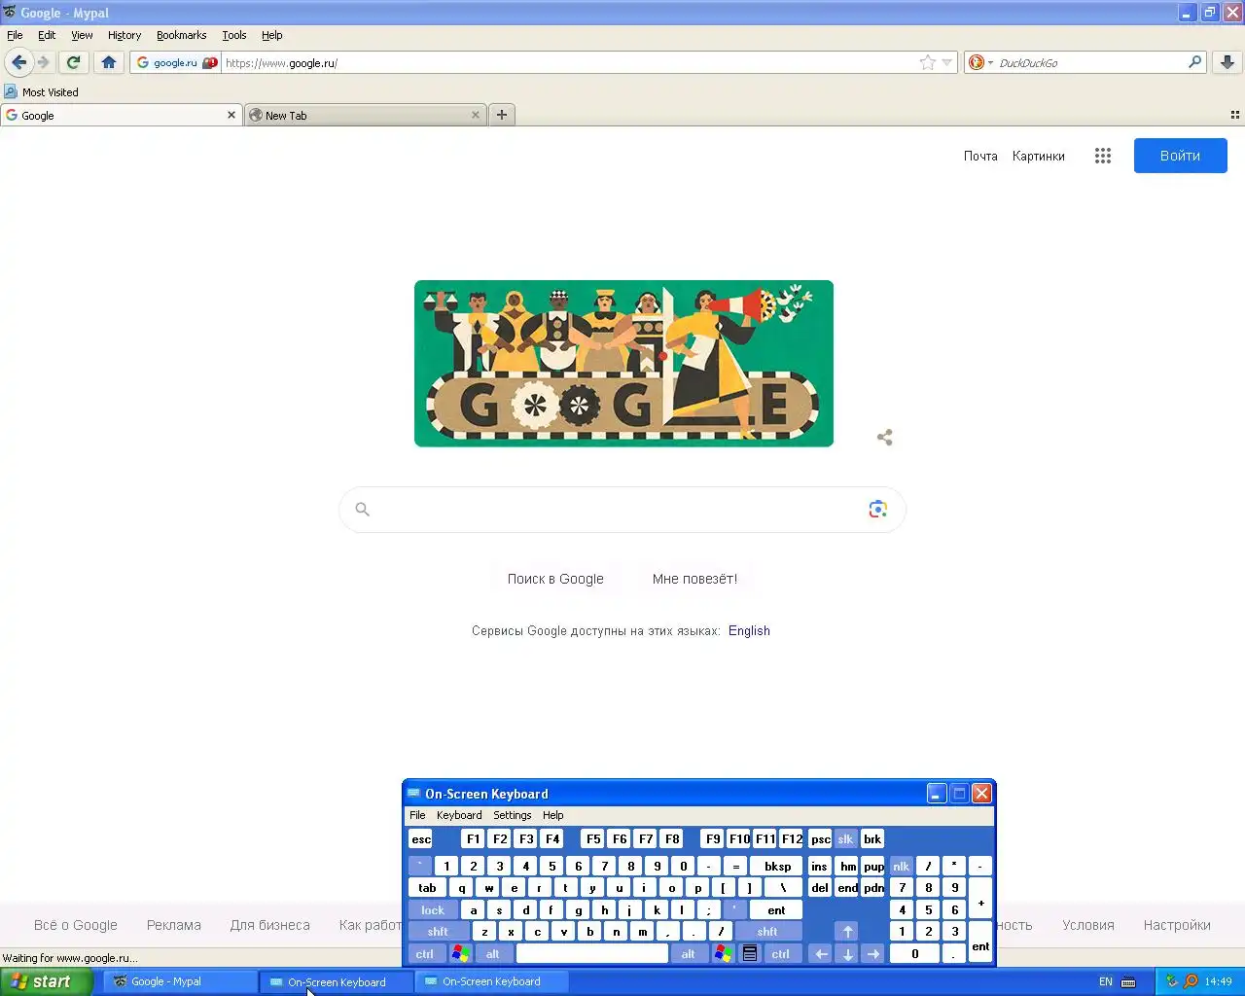Click the EN language indicator in taskbar
This screenshot has width=1245, height=996.
pyautogui.click(x=1106, y=981)
